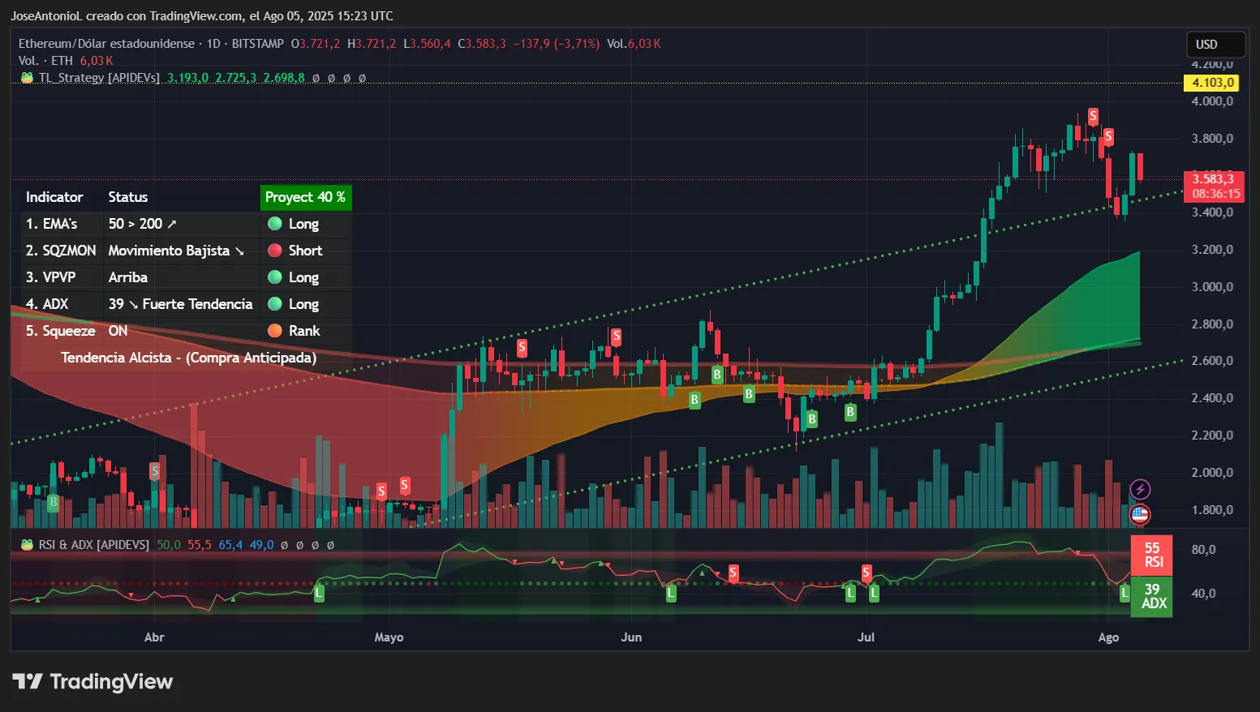Select the red S sell marker near chart top
Screen dimensions: 1260x712
tap(1091, 115)
